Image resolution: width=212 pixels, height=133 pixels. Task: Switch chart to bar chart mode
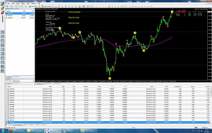point(56,6)
